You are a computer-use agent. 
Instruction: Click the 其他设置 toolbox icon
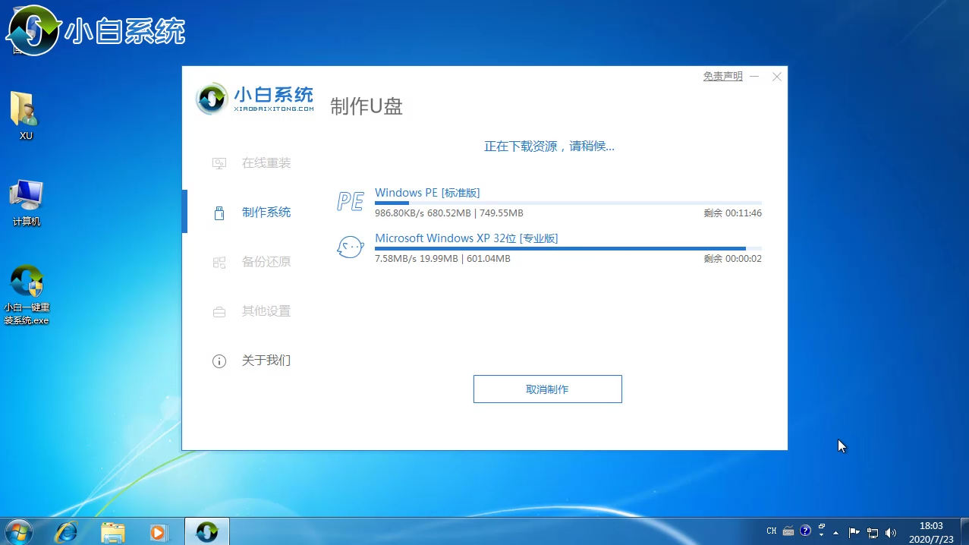pyautogui.click(x=219, y=311)
